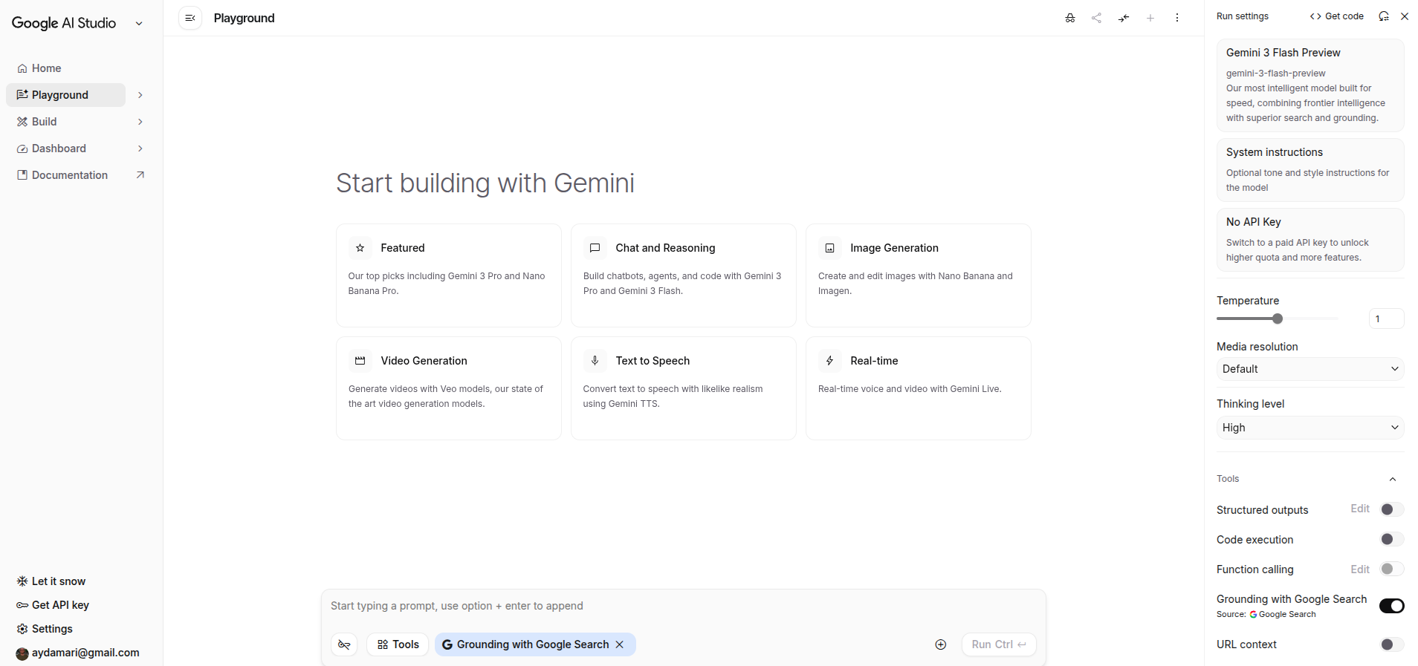Screen dimensions: 1418x666
Task: Click the Run button
Action: 999,644
